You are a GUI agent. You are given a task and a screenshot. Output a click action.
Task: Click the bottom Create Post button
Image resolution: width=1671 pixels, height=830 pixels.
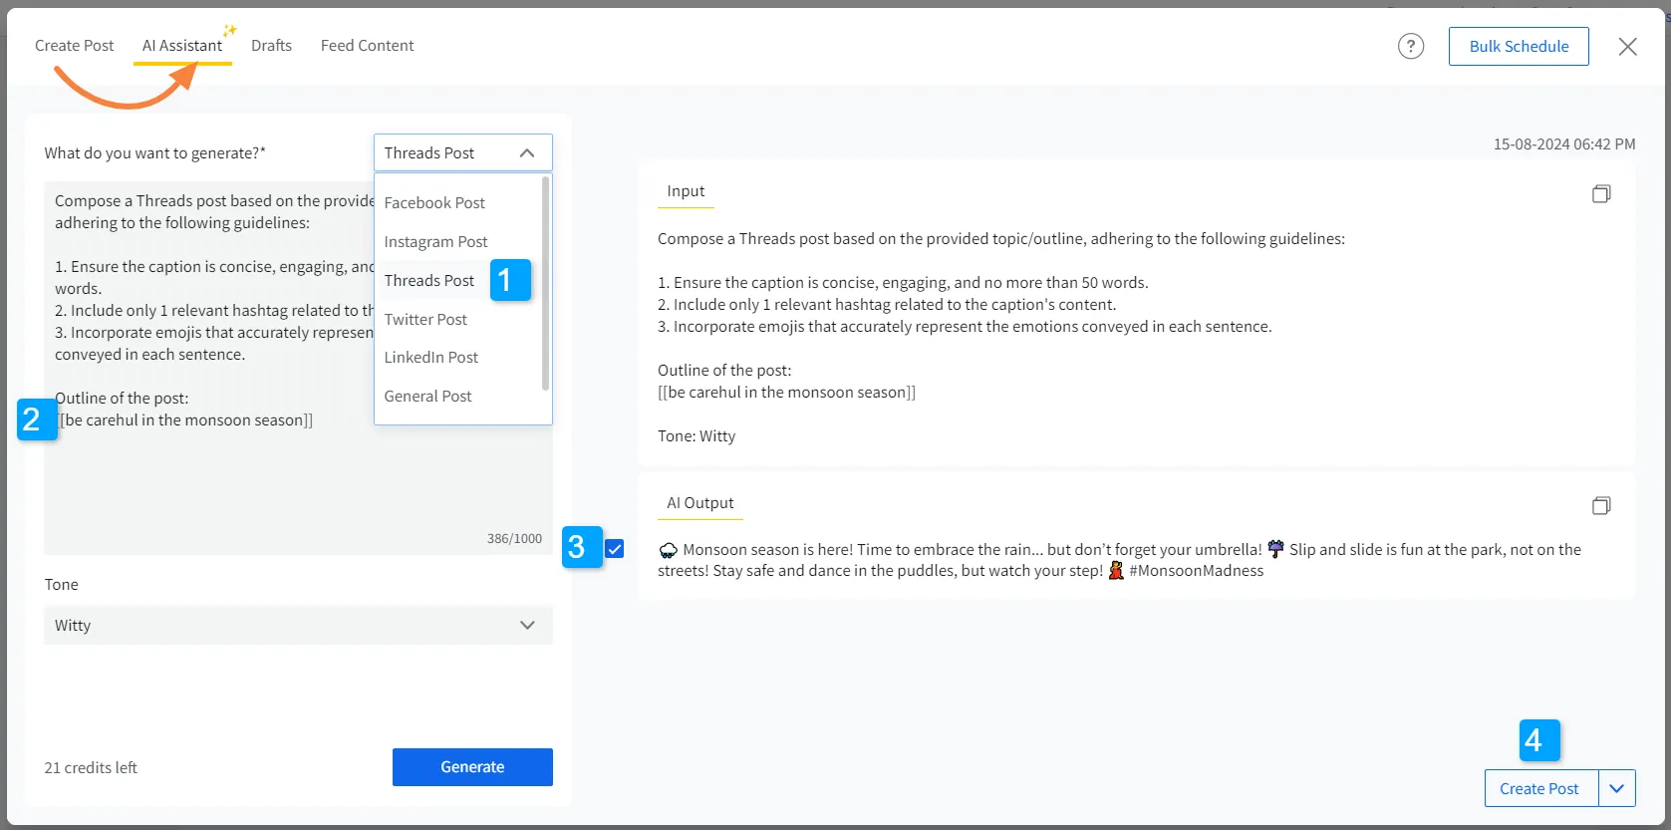coord(1540,788)
